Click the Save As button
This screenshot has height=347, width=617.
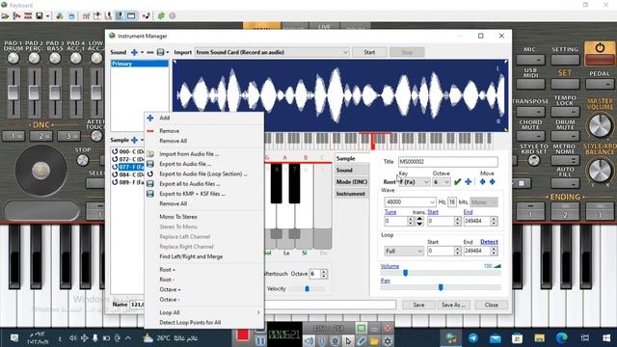coord(453,305)
